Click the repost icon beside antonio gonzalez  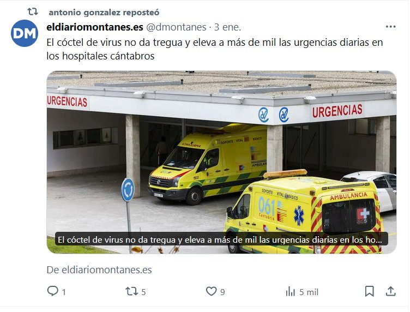click(33, 12)
